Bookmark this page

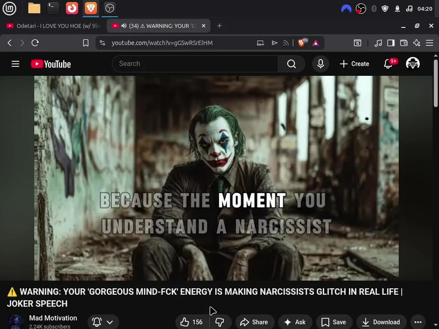[x=86, y=43]
